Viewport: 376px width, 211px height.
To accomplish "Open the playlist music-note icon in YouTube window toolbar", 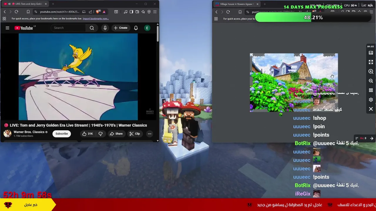I will coord(125,12).
